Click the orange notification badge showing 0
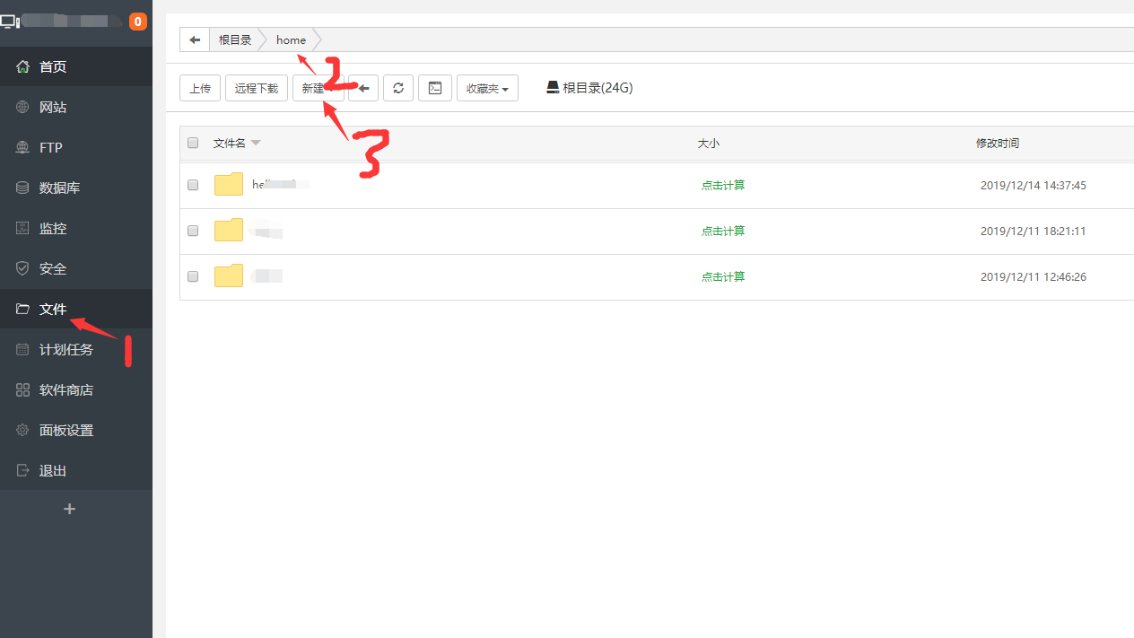 137,22
